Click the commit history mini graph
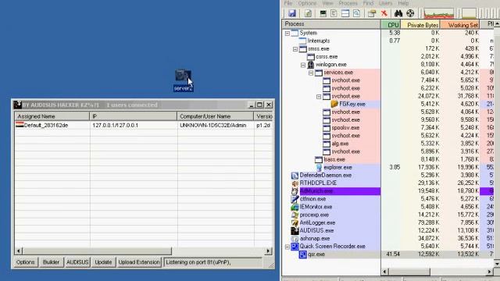500x281 pixels. pos(469,13)
